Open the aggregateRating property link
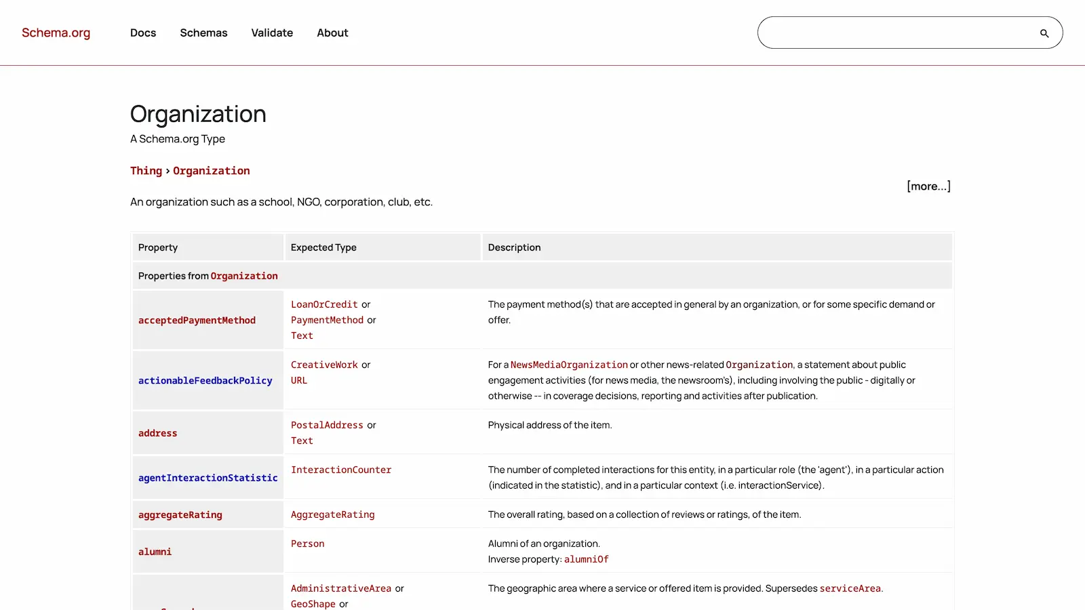The width and height of the screenshot is (1085, 610). (180, 514)
